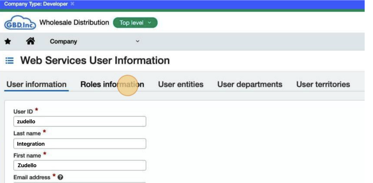Go to the User departments tab

(250, 84)
